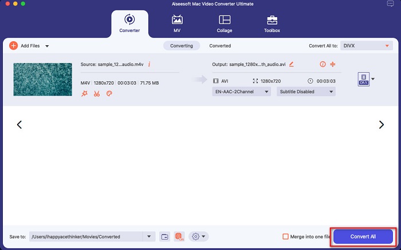Switch to the Collage tab

pyautogui.click(x=225, y=23)
